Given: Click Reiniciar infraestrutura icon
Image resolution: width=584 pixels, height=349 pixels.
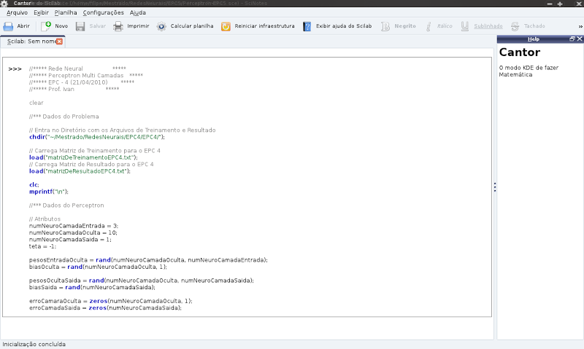Looking at the screenshot, I should pos(226,26).
